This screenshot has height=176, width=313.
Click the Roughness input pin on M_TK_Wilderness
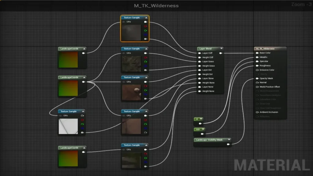click(257, 66)
